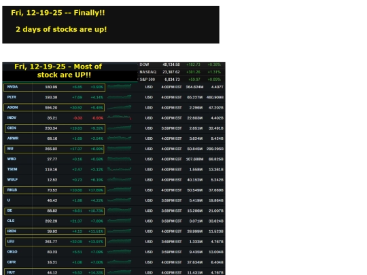Click 4:00PM EST time in WULF row

171,180
